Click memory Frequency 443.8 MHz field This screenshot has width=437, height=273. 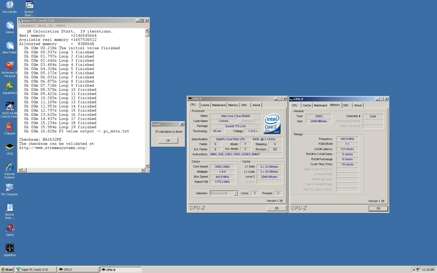pyautogui.click(x=348, y=139)
